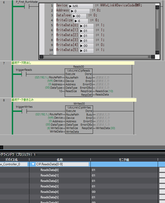
Task: Click the モニタ値 column header
Action: [124, 159]
